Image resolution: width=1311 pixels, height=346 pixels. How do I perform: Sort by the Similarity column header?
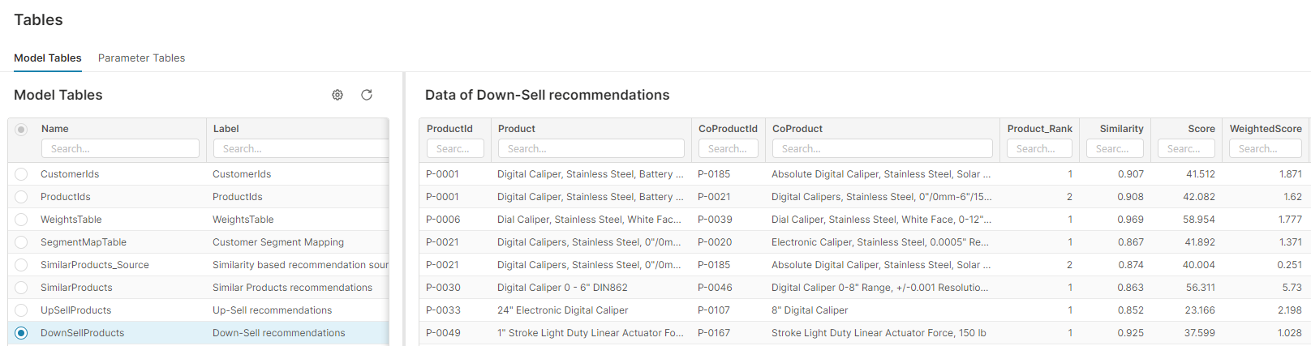(1121, 129)
